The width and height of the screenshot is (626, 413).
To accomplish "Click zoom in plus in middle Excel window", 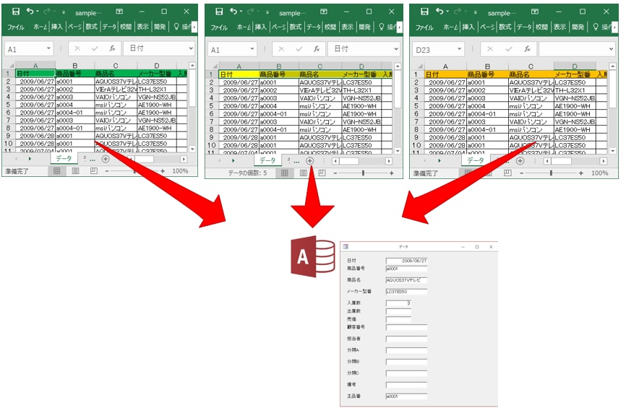I will (x=391, y=173).
